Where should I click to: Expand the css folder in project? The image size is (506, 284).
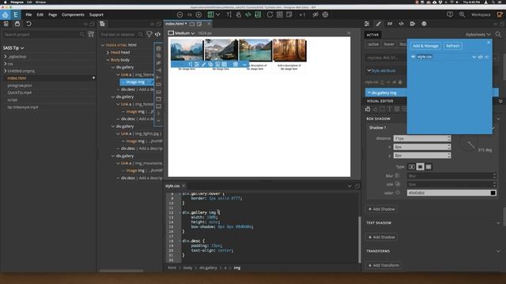click(6, 64)
